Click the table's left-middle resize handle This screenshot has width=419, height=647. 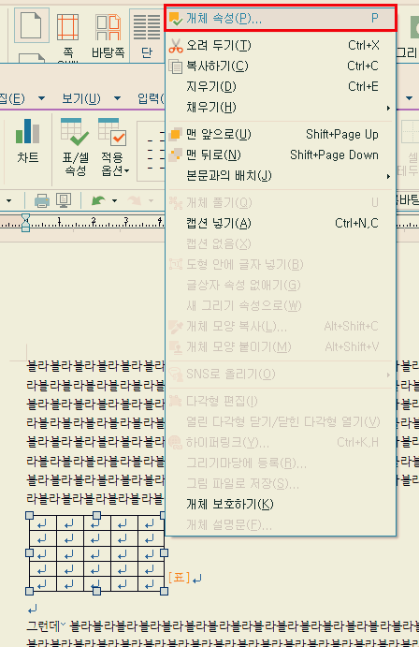pos(29,553)
